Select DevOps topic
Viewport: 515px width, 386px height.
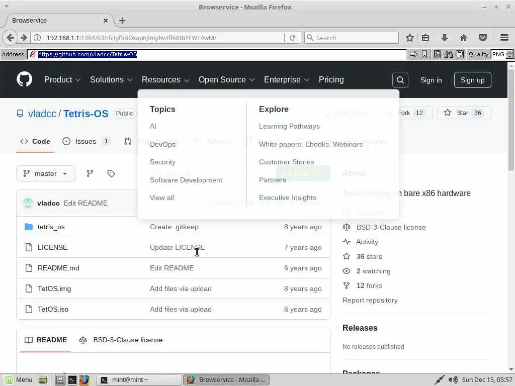pyautogui.click(x=162, y=144)
